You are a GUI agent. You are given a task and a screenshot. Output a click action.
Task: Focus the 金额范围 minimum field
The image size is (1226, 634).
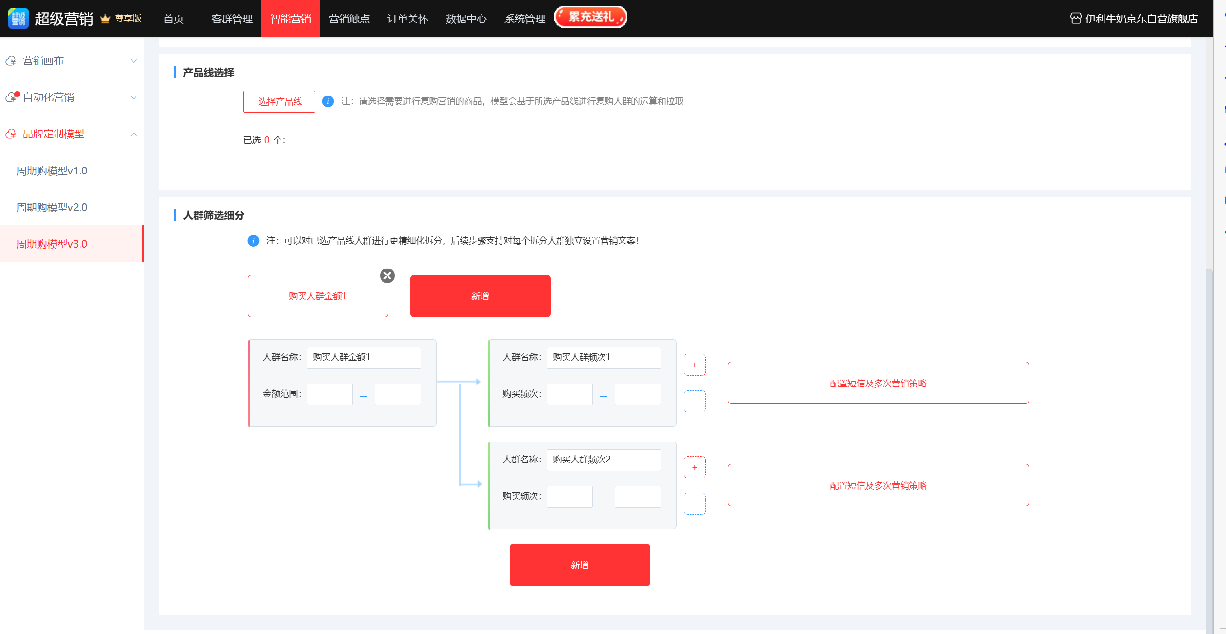pyautogui.click(x=330, y=394)
